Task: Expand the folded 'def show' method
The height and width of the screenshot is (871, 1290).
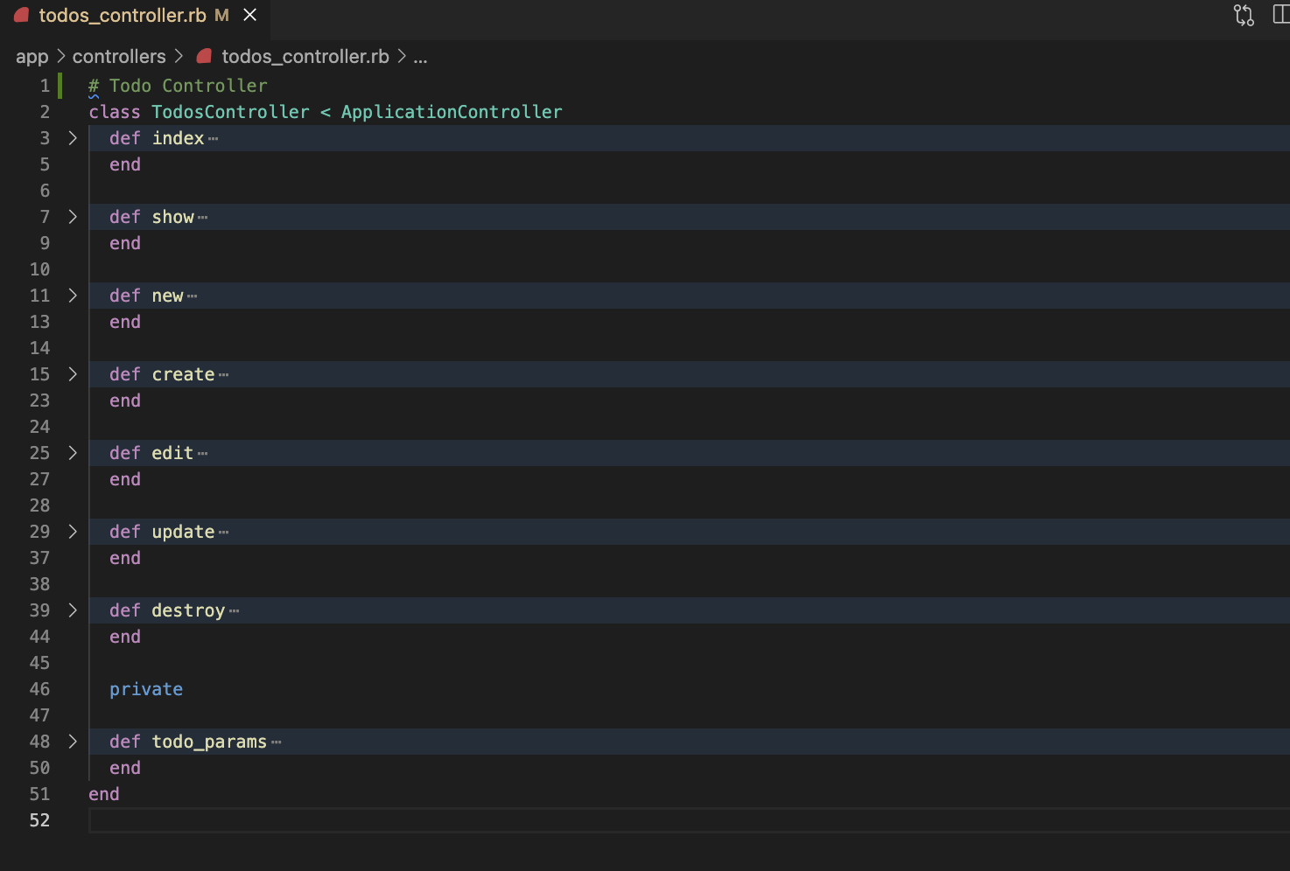Action: pos(73,217)
